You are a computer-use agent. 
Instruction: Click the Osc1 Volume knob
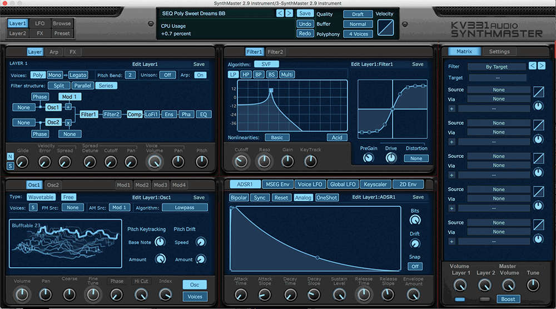(x=22, y=295)
